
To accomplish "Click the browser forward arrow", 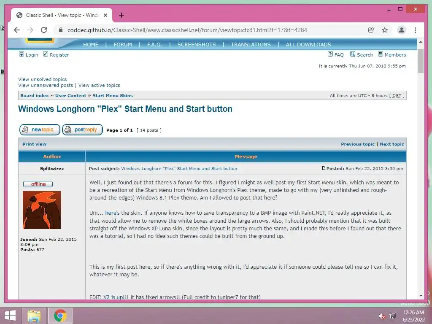I will [x=30, y=30].
